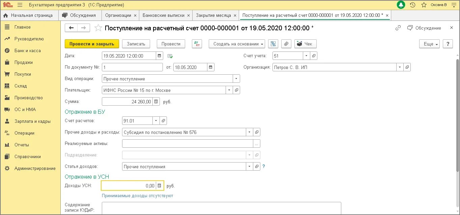
Task: Open Статья доходов card icon
Action: pos(257,167)
